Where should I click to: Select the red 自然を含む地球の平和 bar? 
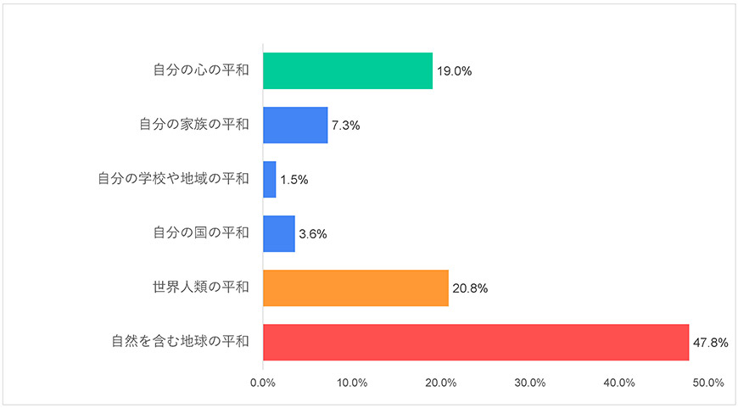(x=476, y=342)
